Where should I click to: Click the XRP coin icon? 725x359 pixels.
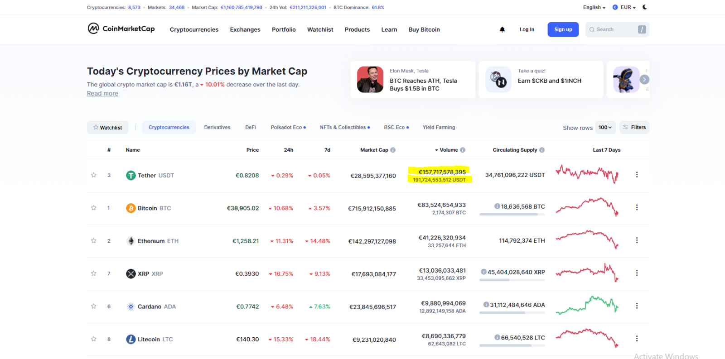[131, 273]
